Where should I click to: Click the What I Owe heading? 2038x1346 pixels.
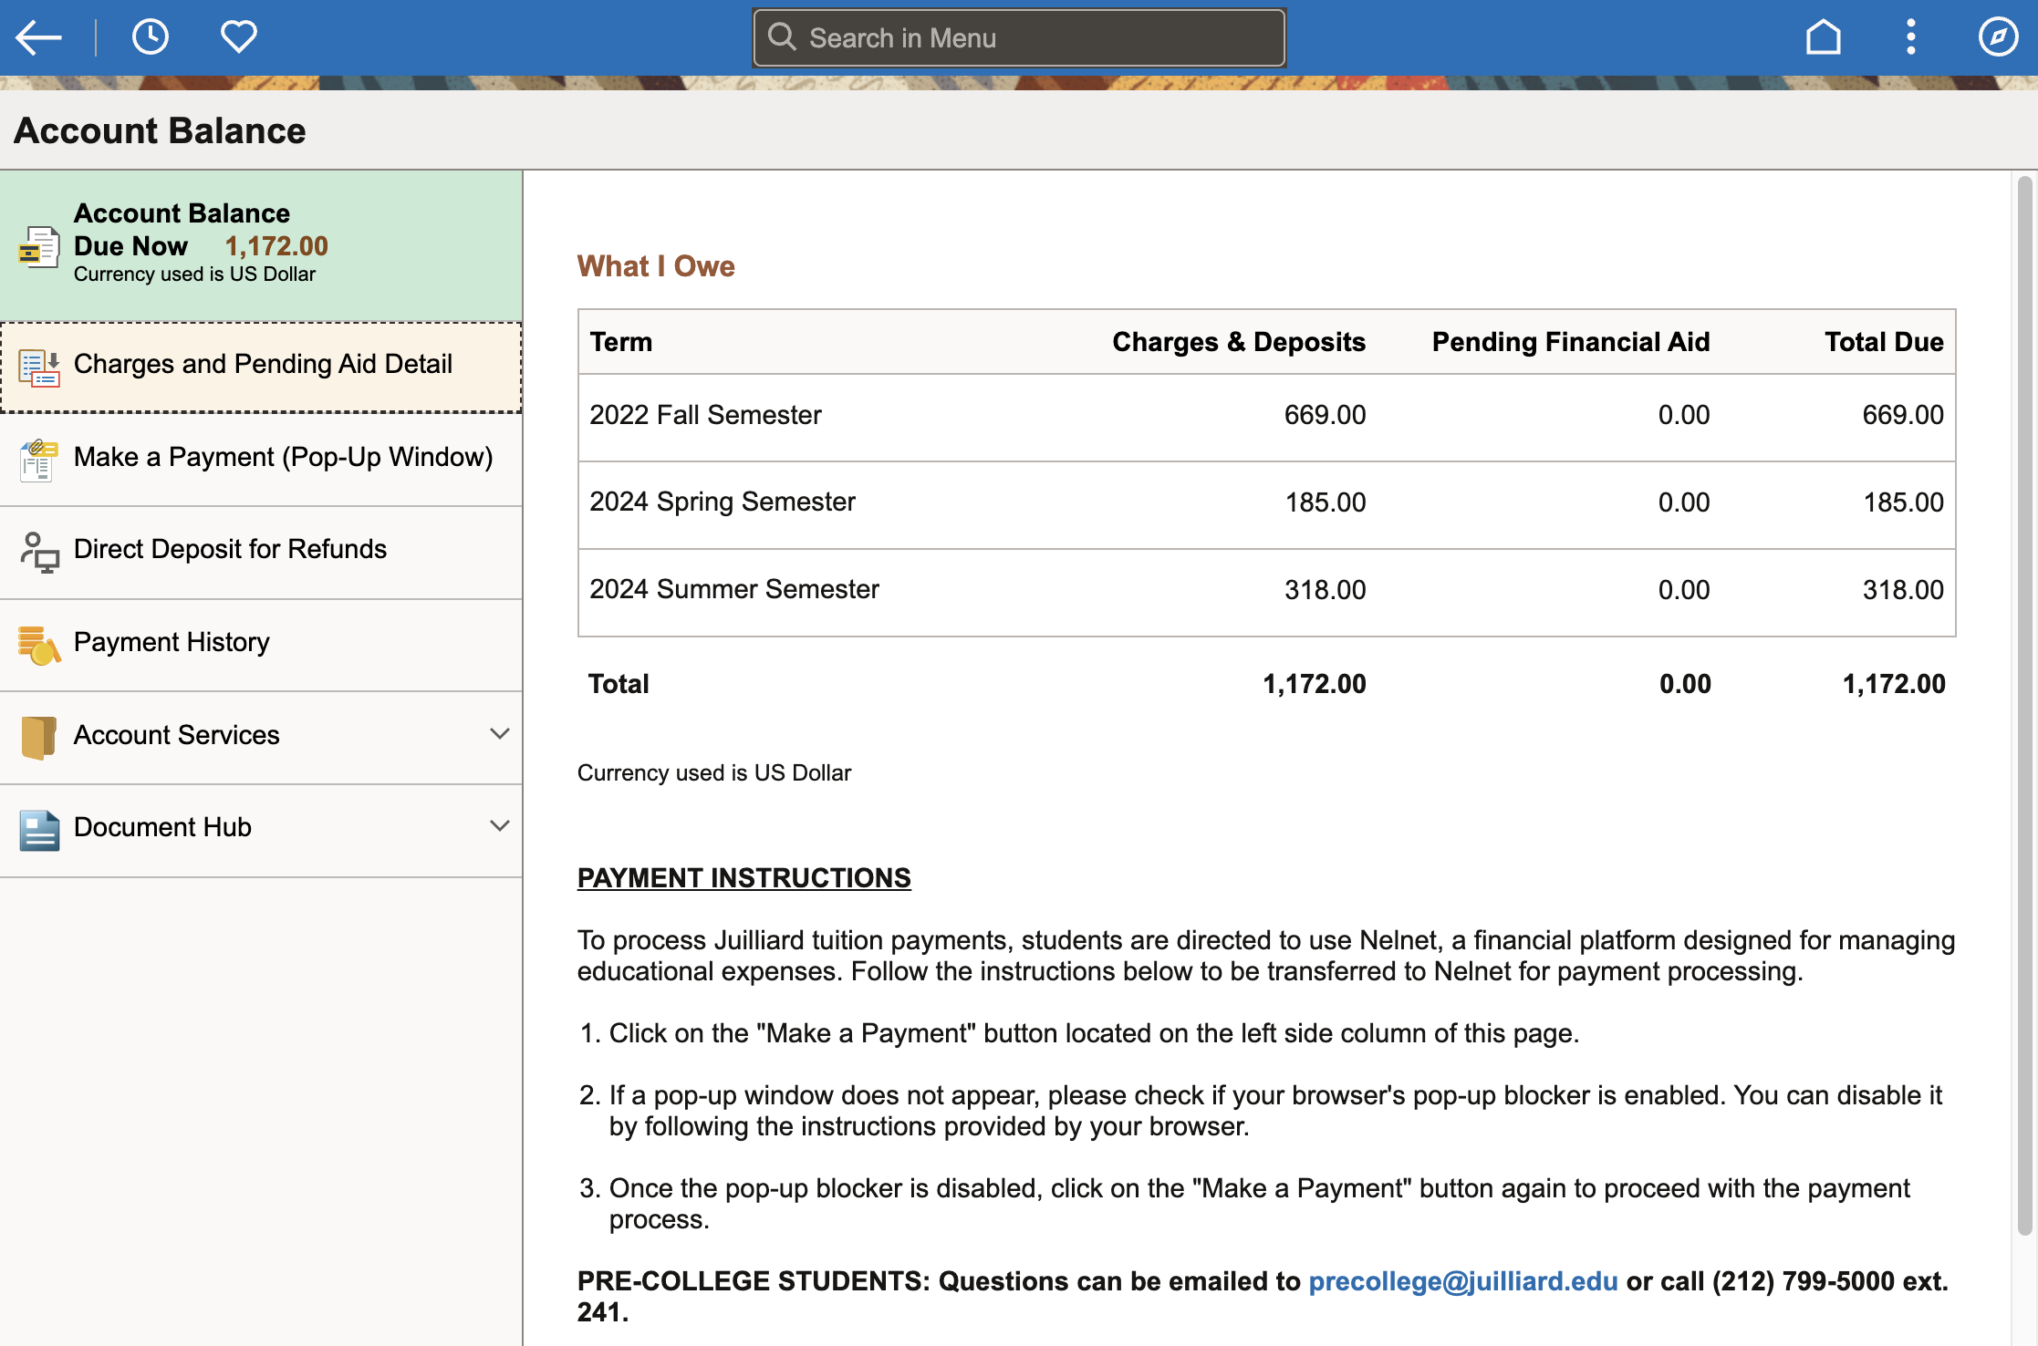(x=656, y=266)
